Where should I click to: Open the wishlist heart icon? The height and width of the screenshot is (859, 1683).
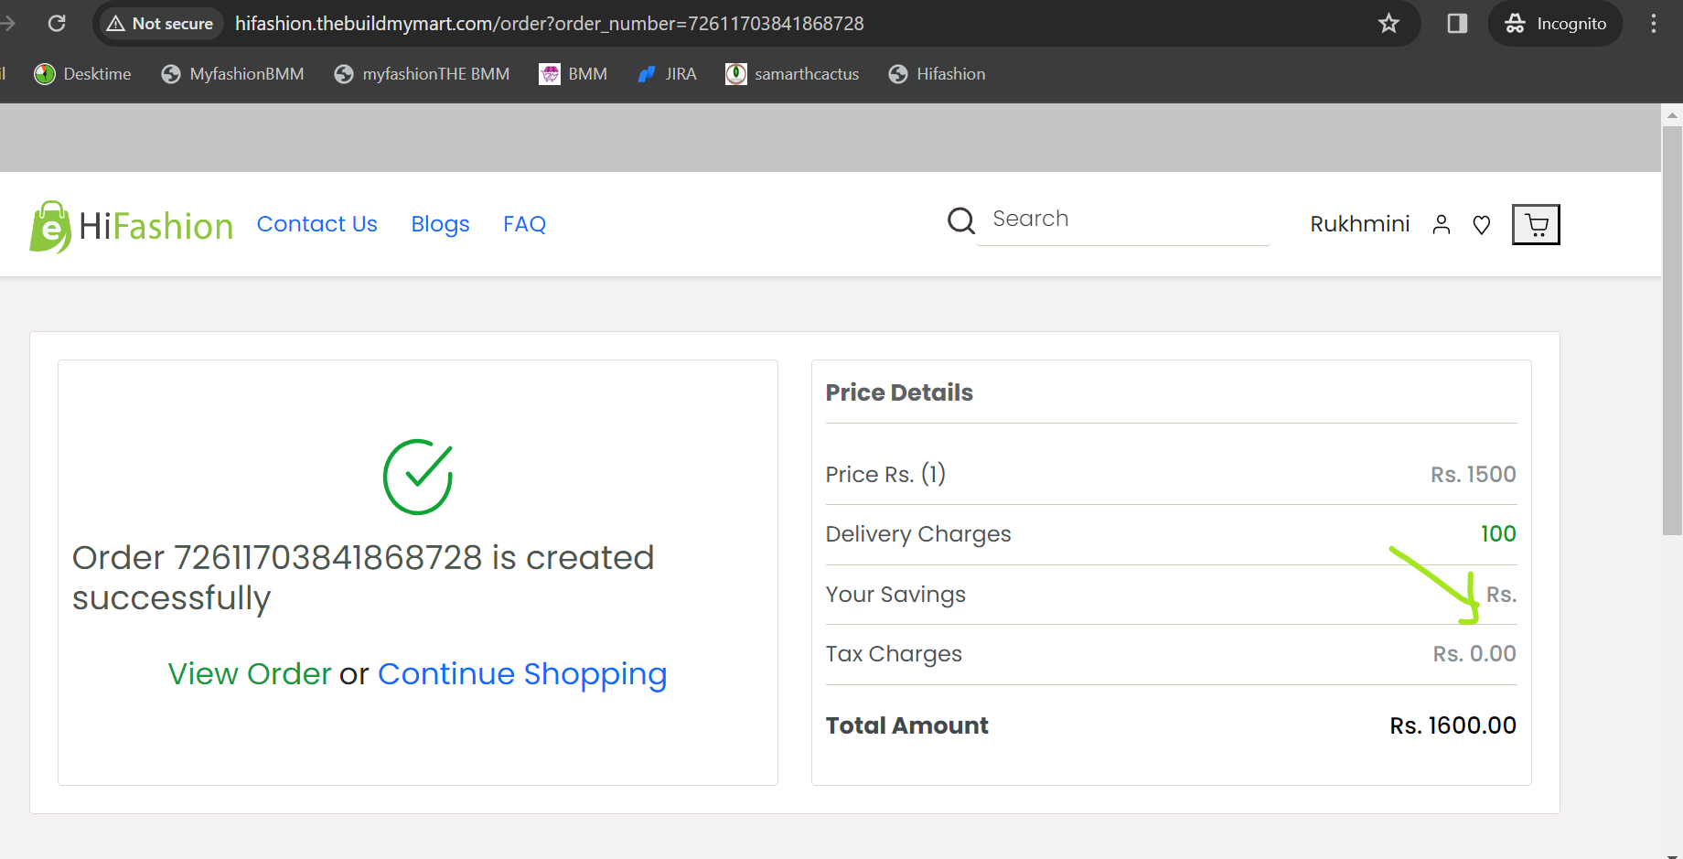(x=1482, y=225)
